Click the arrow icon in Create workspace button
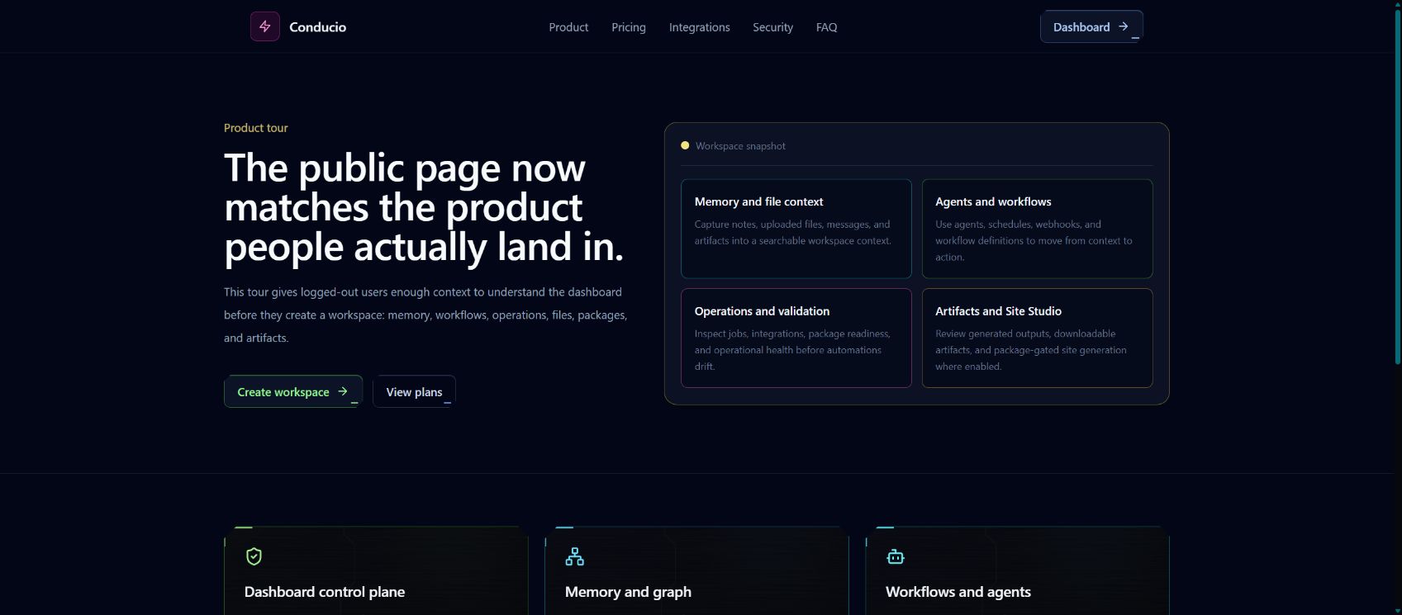Image resolution: width=1402 pixels, height=615 pixels. click(x=342, y=391)
